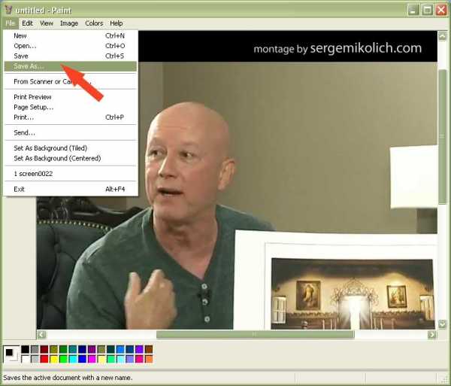
Task: Select Set As Background (Tiled)
Action: 71,148
